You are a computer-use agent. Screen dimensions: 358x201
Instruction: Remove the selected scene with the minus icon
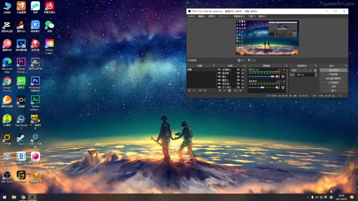[x=194, y=91]
